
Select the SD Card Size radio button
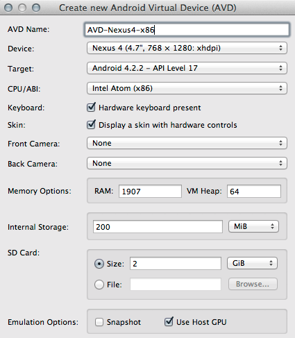pos(99,264)
